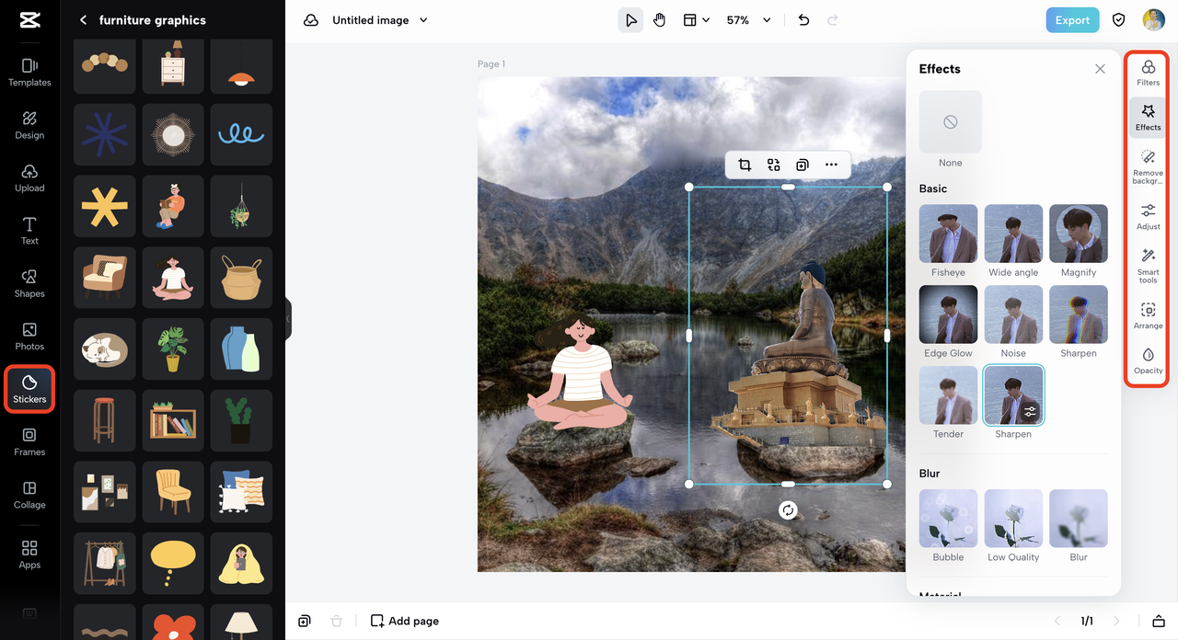Screen dimensions: 1178x640
Task: Open the more options ellipsis menu
Action: (831, 165)
